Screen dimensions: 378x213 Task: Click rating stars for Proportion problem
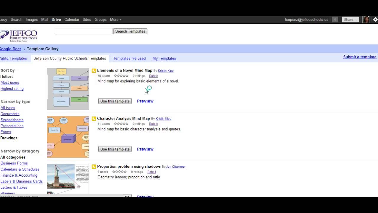coord(119,172)
